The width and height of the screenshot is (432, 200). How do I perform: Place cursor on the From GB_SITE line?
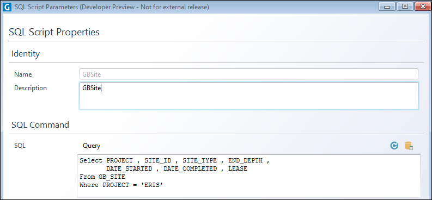tap(102, 177)
